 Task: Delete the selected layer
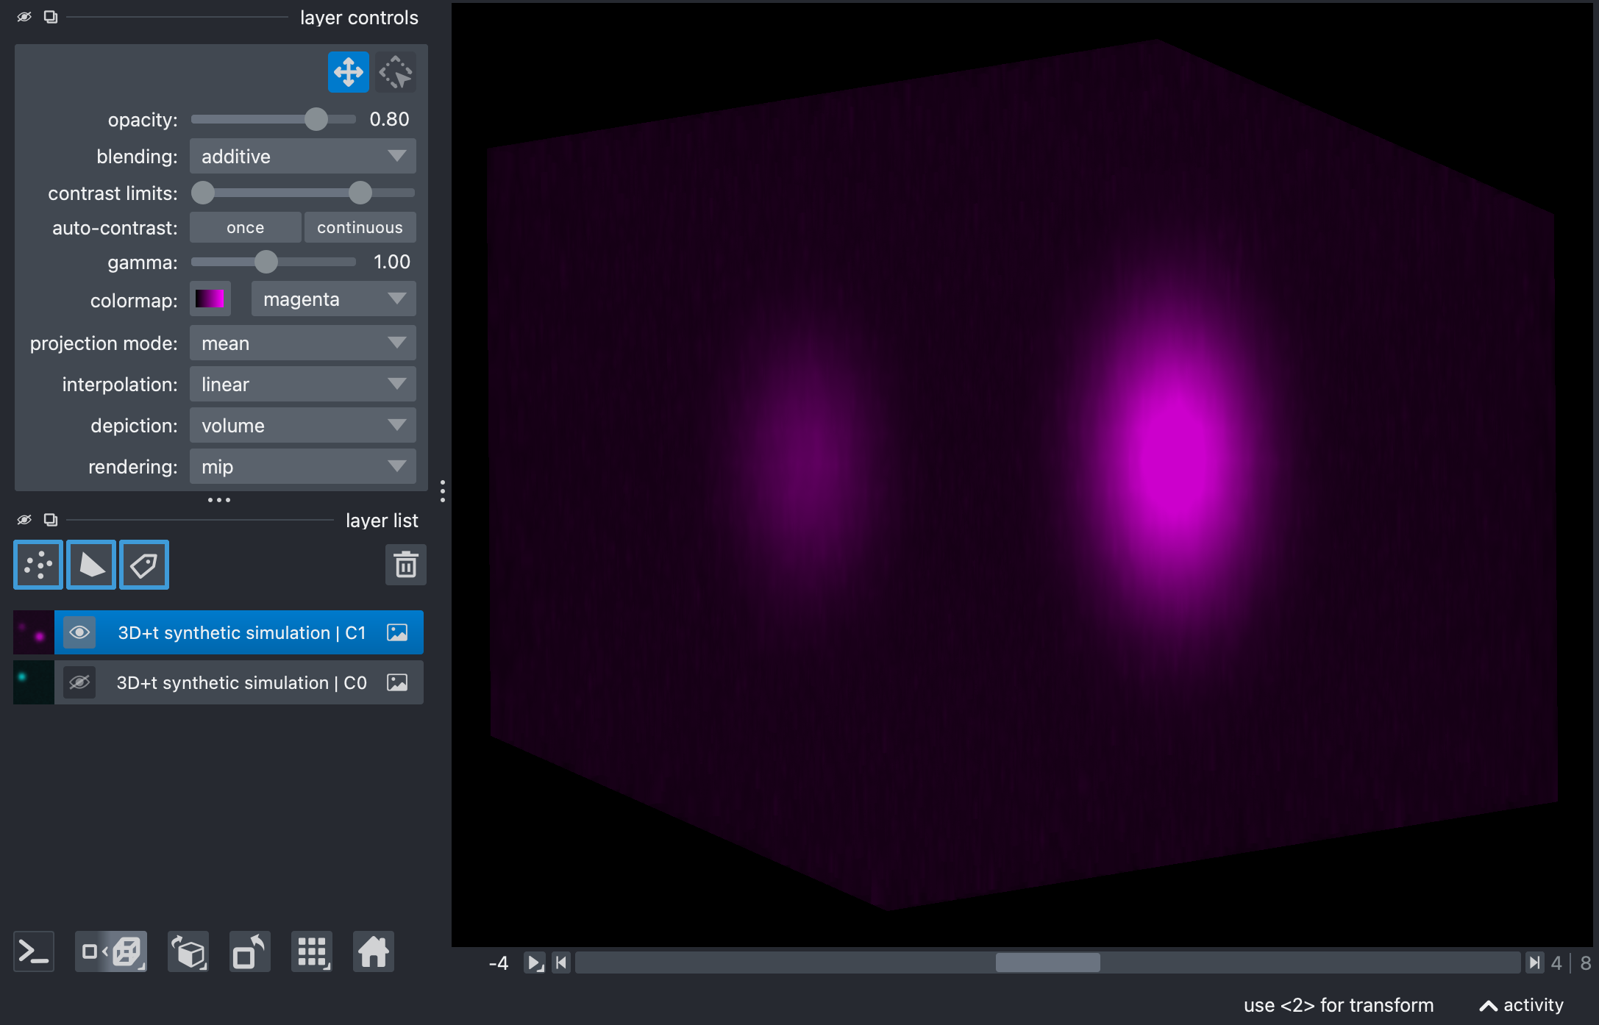(406, 565)
